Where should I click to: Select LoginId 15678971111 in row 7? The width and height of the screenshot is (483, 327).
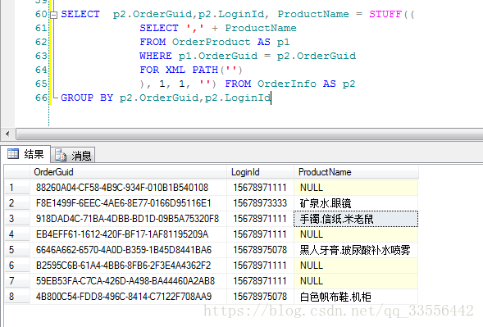[260, 281]
